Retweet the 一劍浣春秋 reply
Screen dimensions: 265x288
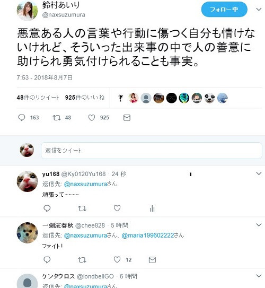[x=82, y=260]
